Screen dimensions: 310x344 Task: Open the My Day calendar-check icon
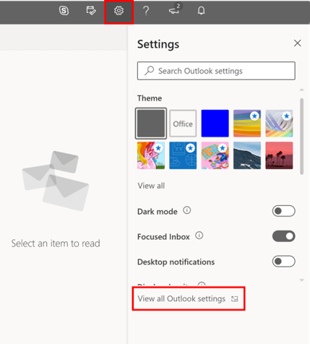[91, 11]
